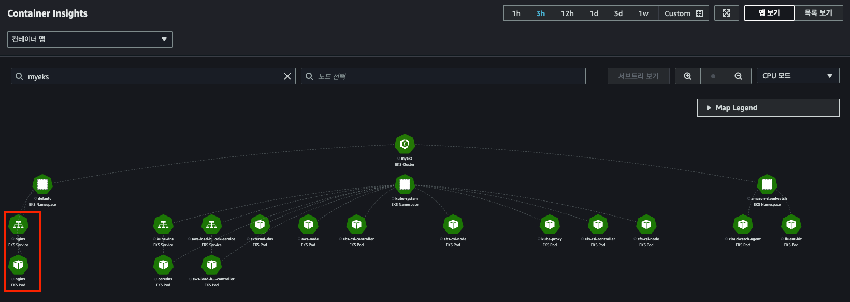Select the nginx EKS Pod icon

coord(19,265)
